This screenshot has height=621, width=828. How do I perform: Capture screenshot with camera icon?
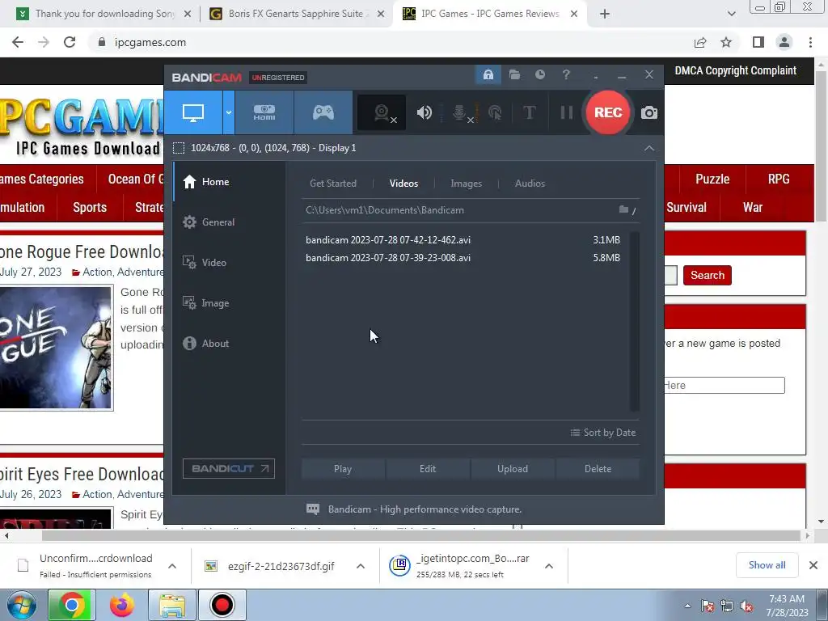[649, 112]
